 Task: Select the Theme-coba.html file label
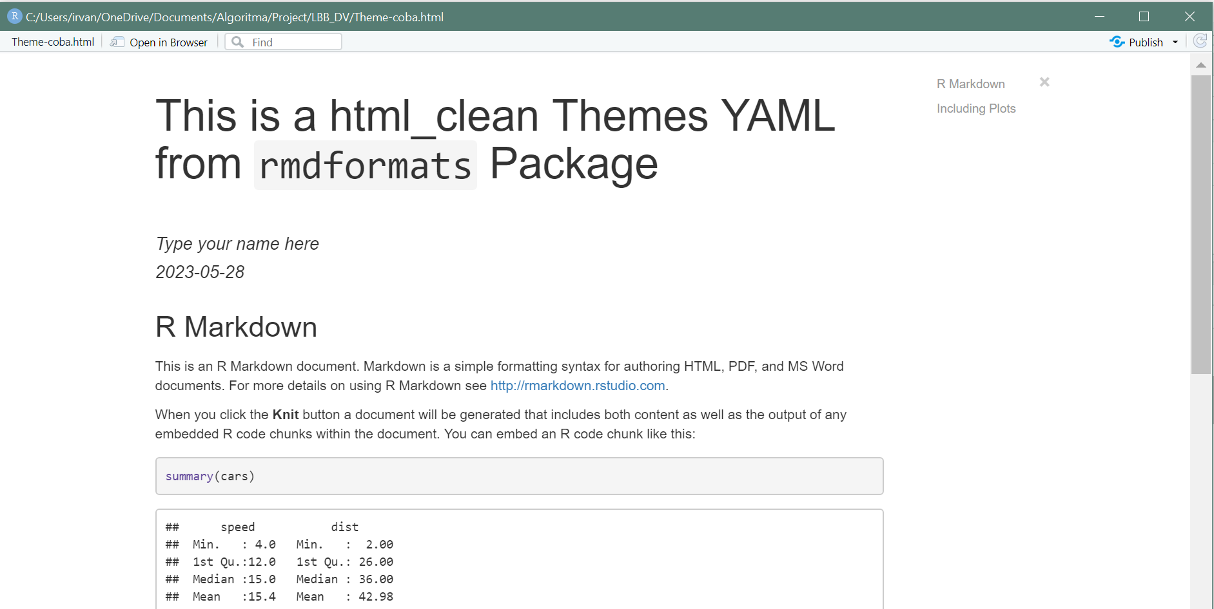(53, 42)
